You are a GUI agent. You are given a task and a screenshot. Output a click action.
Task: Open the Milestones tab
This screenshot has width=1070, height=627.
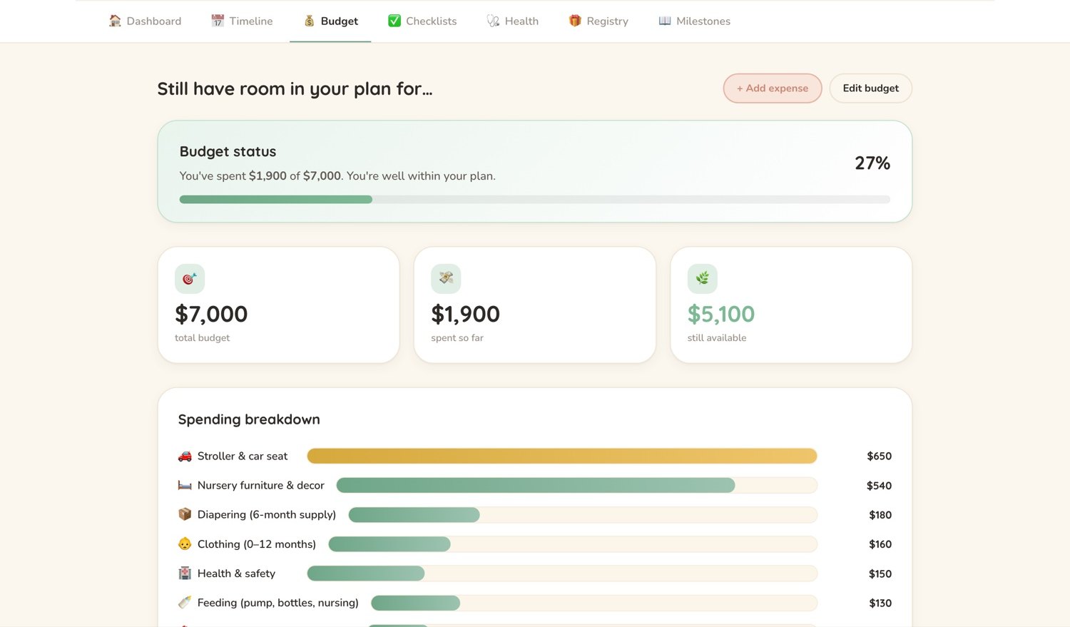(x=694, y=21)
